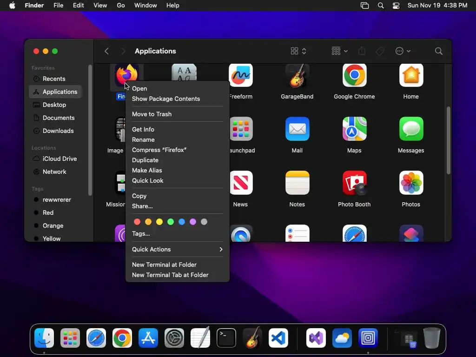
Task: Select the Orange tag in sidebar
Action: (55, 226)
